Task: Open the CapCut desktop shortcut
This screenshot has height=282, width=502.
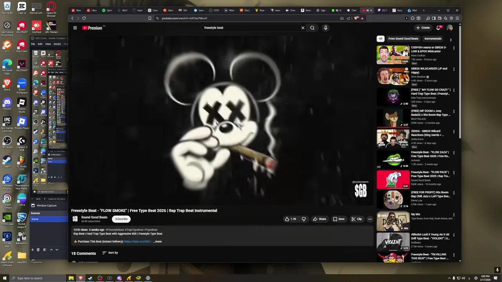Action: point(22,8)
